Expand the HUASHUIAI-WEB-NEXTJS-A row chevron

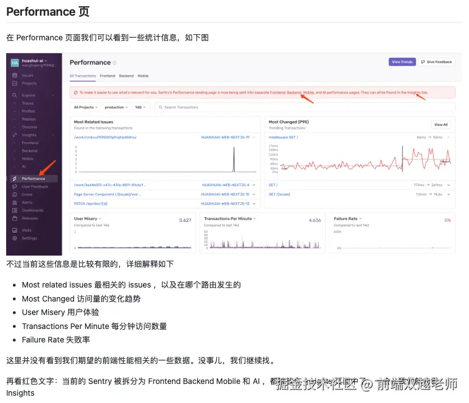tap(254, 185)
